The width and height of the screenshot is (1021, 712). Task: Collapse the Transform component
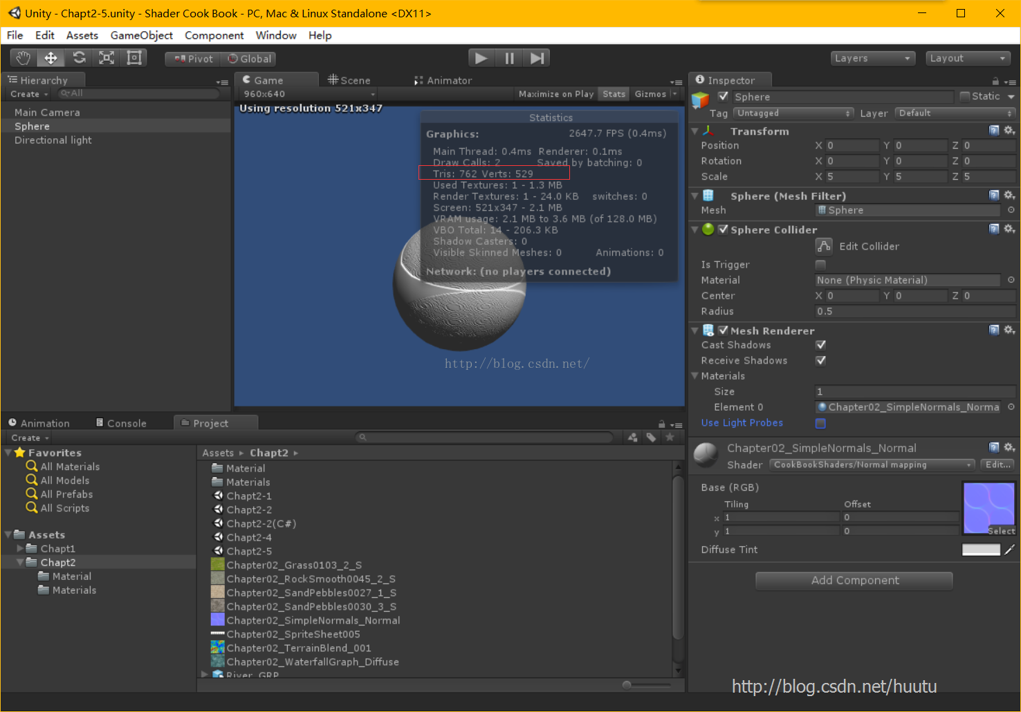pos(695,131)
